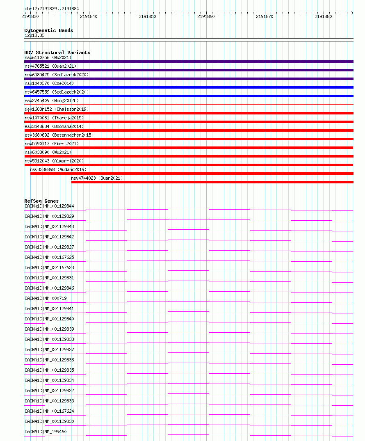Screen dimensions: 365x441
Task: Open transcript CACNA1C|NM_001129835
Action: (50, 370)
